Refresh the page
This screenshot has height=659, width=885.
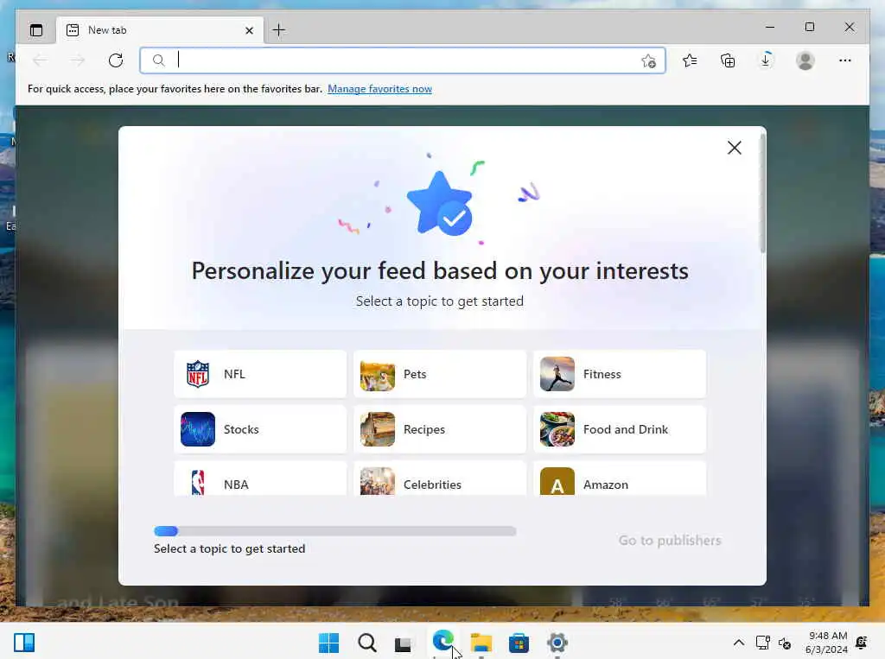pos(116,60)
